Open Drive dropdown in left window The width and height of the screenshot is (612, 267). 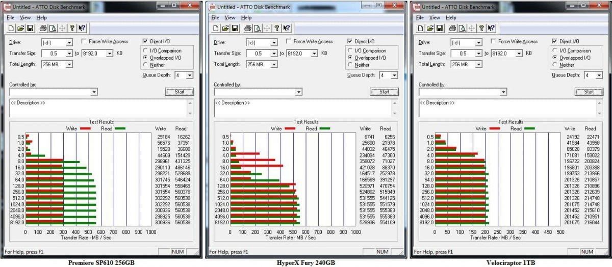pos(69,43)
